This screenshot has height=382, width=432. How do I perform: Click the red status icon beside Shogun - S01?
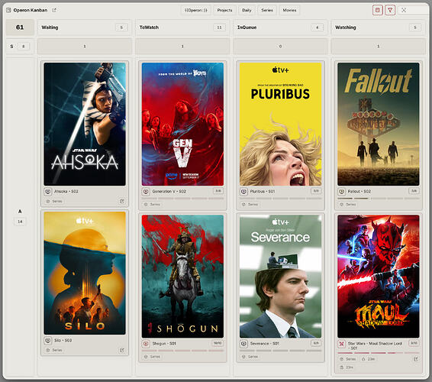tap(146, 344)
